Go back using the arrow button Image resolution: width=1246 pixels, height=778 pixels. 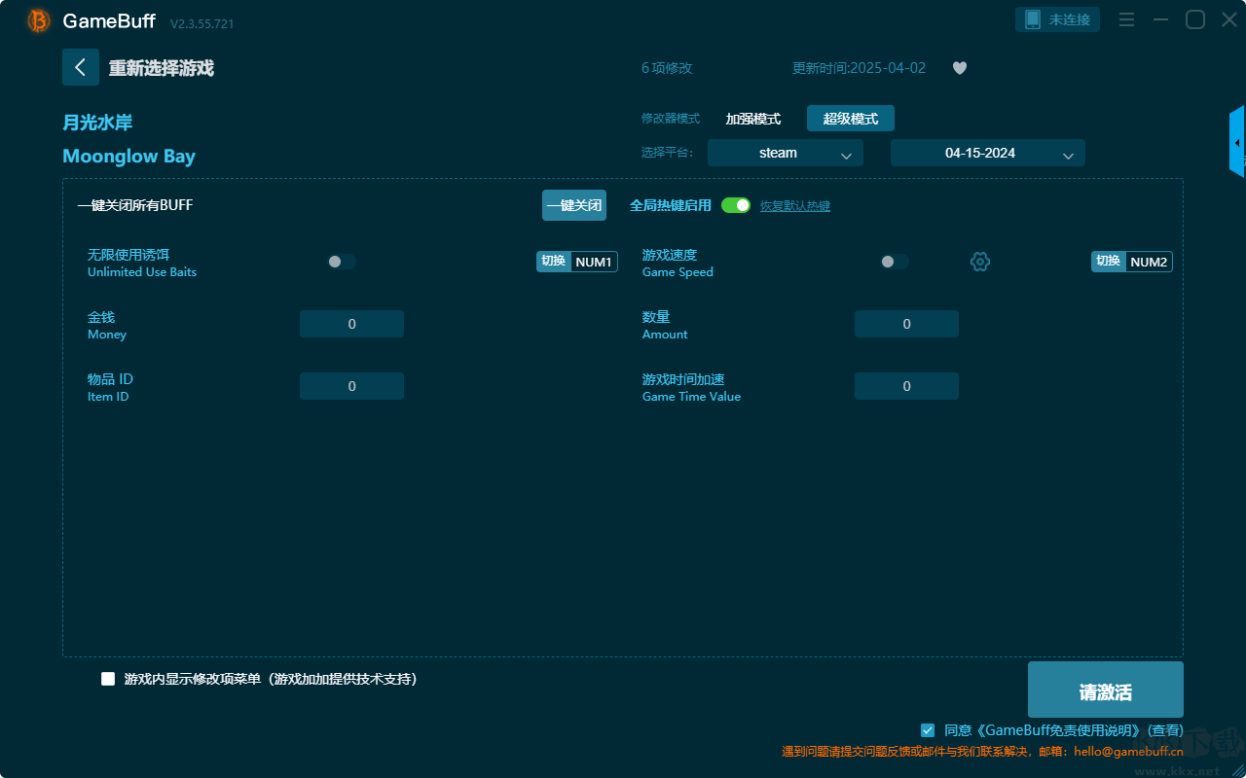(81, 67)
